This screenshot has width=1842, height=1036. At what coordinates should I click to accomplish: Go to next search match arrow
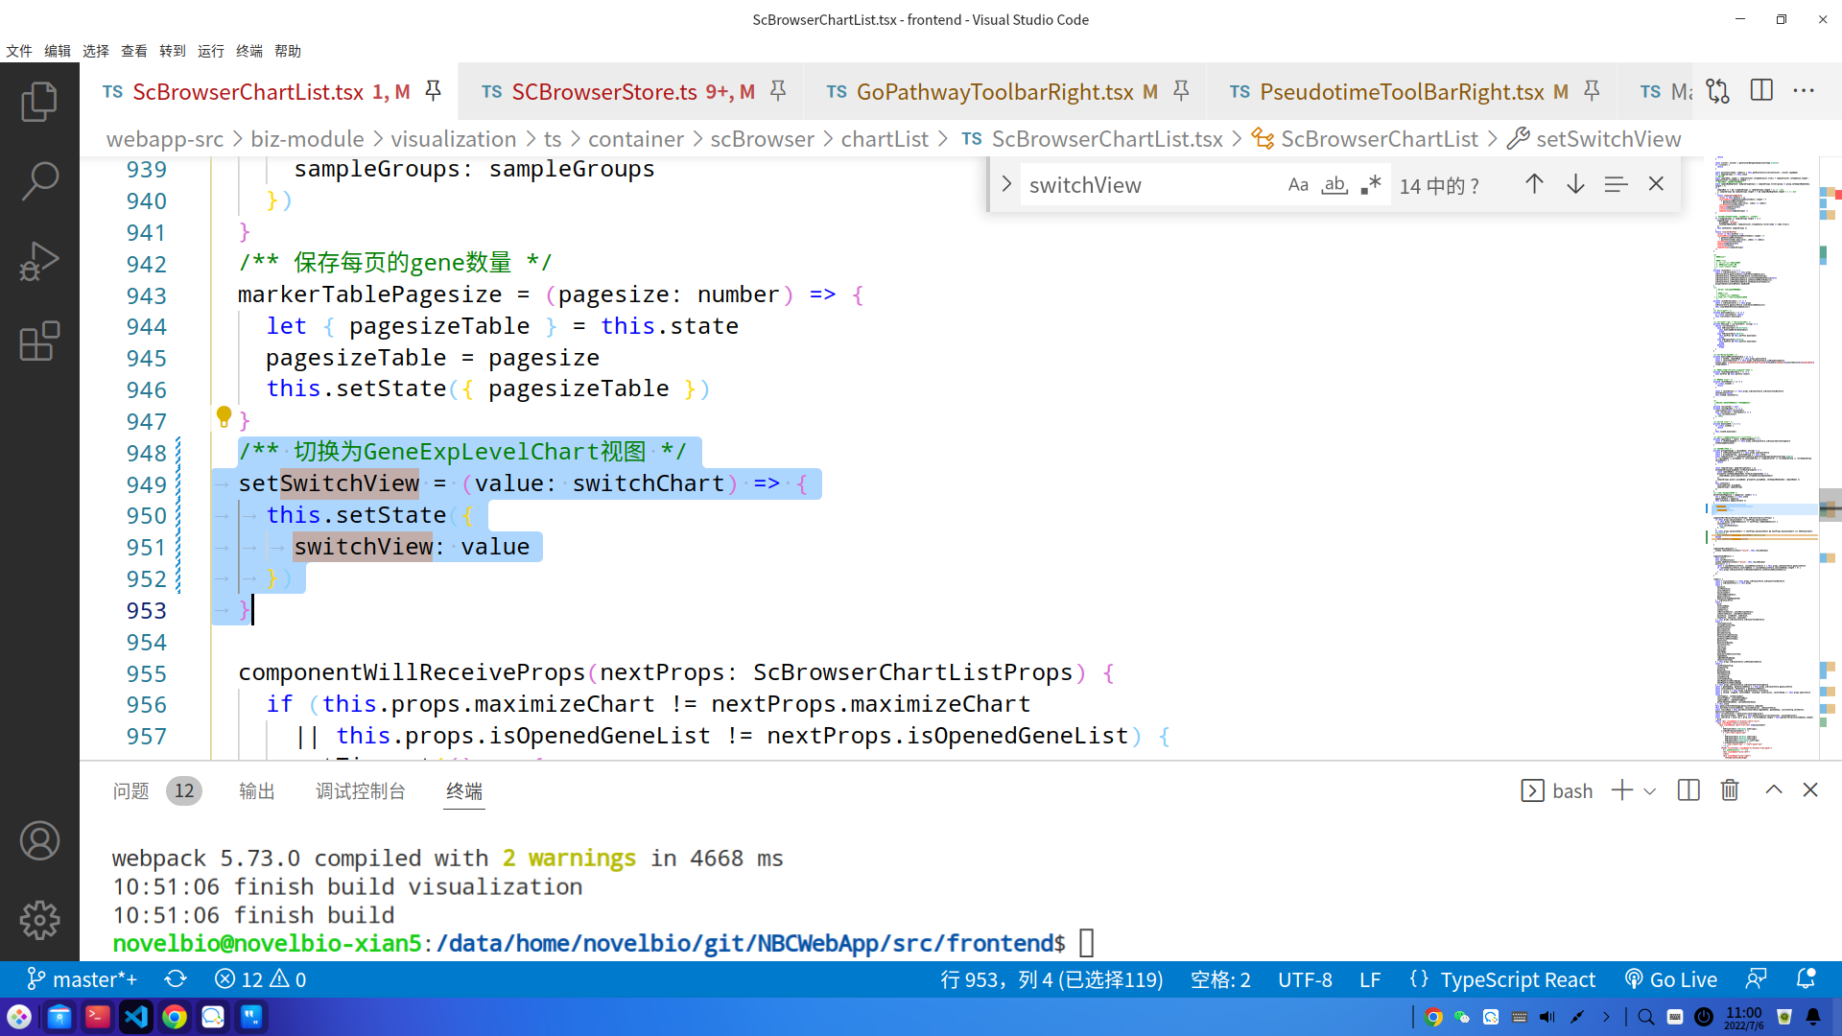(x=1575, y=184)
